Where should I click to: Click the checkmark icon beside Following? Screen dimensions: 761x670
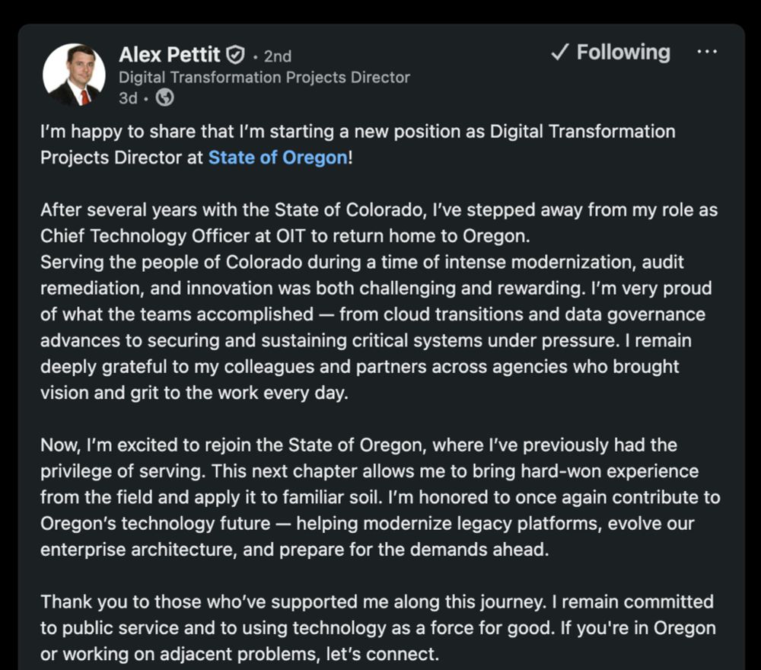pyautogui.click(x=559, y=53)
